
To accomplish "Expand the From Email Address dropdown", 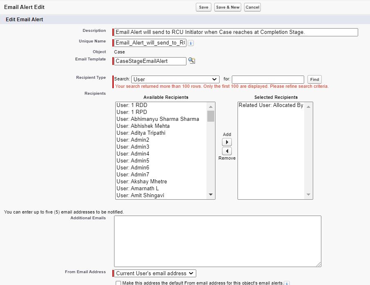I will (x=155, y=273).
